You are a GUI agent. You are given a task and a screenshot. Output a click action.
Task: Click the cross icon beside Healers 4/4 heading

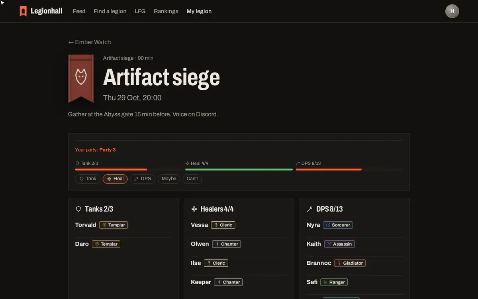194,209
